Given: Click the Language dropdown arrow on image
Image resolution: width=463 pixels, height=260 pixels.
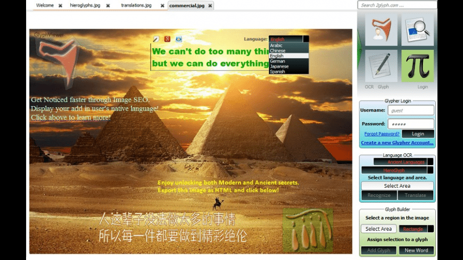Looking at the screenshot, I should (306, 39).
